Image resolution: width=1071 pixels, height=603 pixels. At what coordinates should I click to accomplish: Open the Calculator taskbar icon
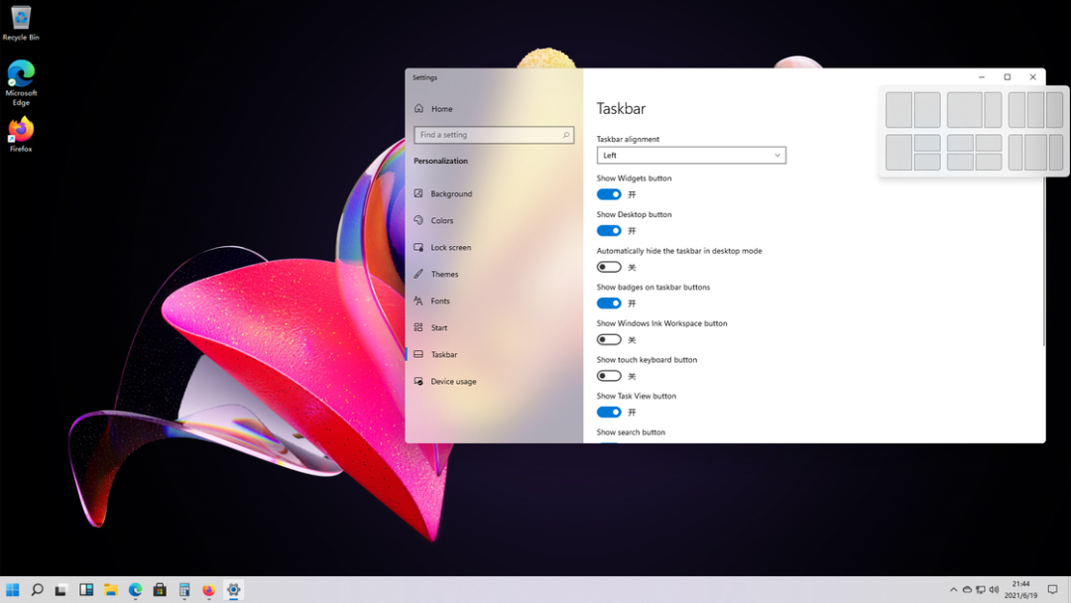[x=184, y=590]
